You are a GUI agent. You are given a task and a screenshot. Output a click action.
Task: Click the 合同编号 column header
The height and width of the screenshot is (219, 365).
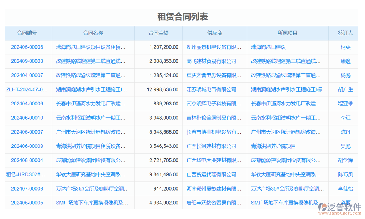(27, 33)
